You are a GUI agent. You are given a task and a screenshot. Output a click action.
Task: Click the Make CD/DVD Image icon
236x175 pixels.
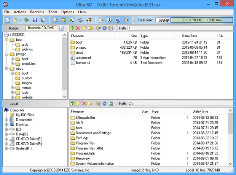pyautogui.click(x=56, y=20)
